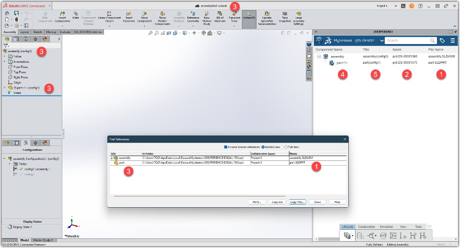
Task: Expand Annotations node in feature tree
Action: (4, 62)
